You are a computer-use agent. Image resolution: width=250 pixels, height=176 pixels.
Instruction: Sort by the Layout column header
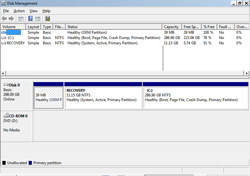33,27
